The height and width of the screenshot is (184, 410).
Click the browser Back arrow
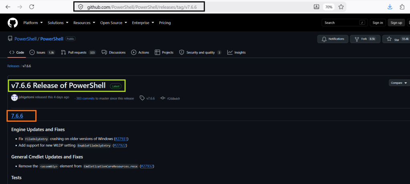click(8, 7)
